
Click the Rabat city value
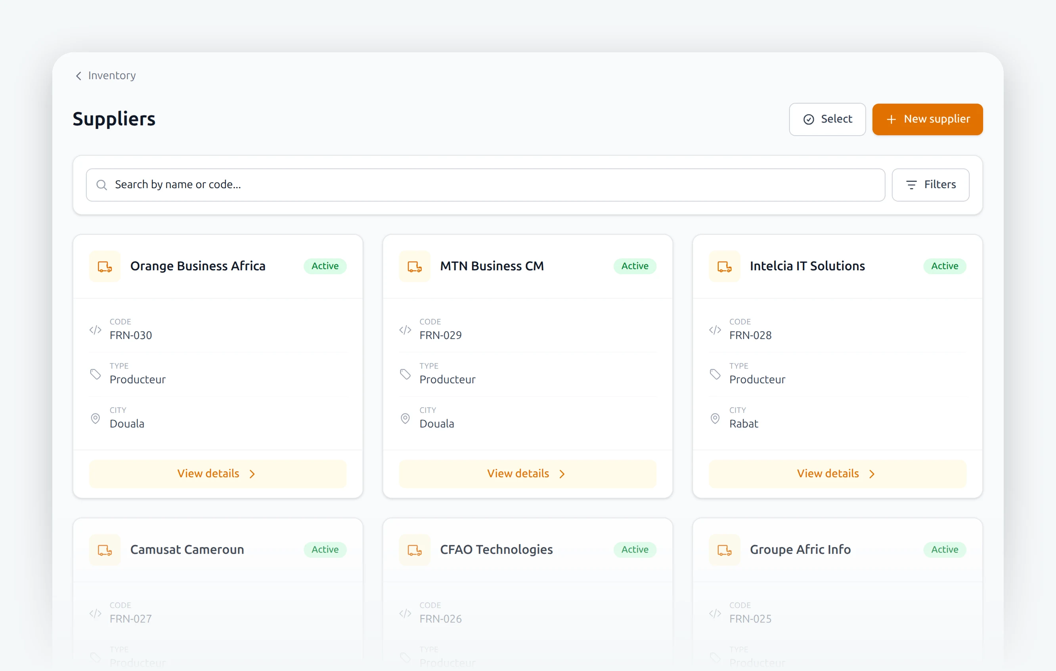click(744, 424)
